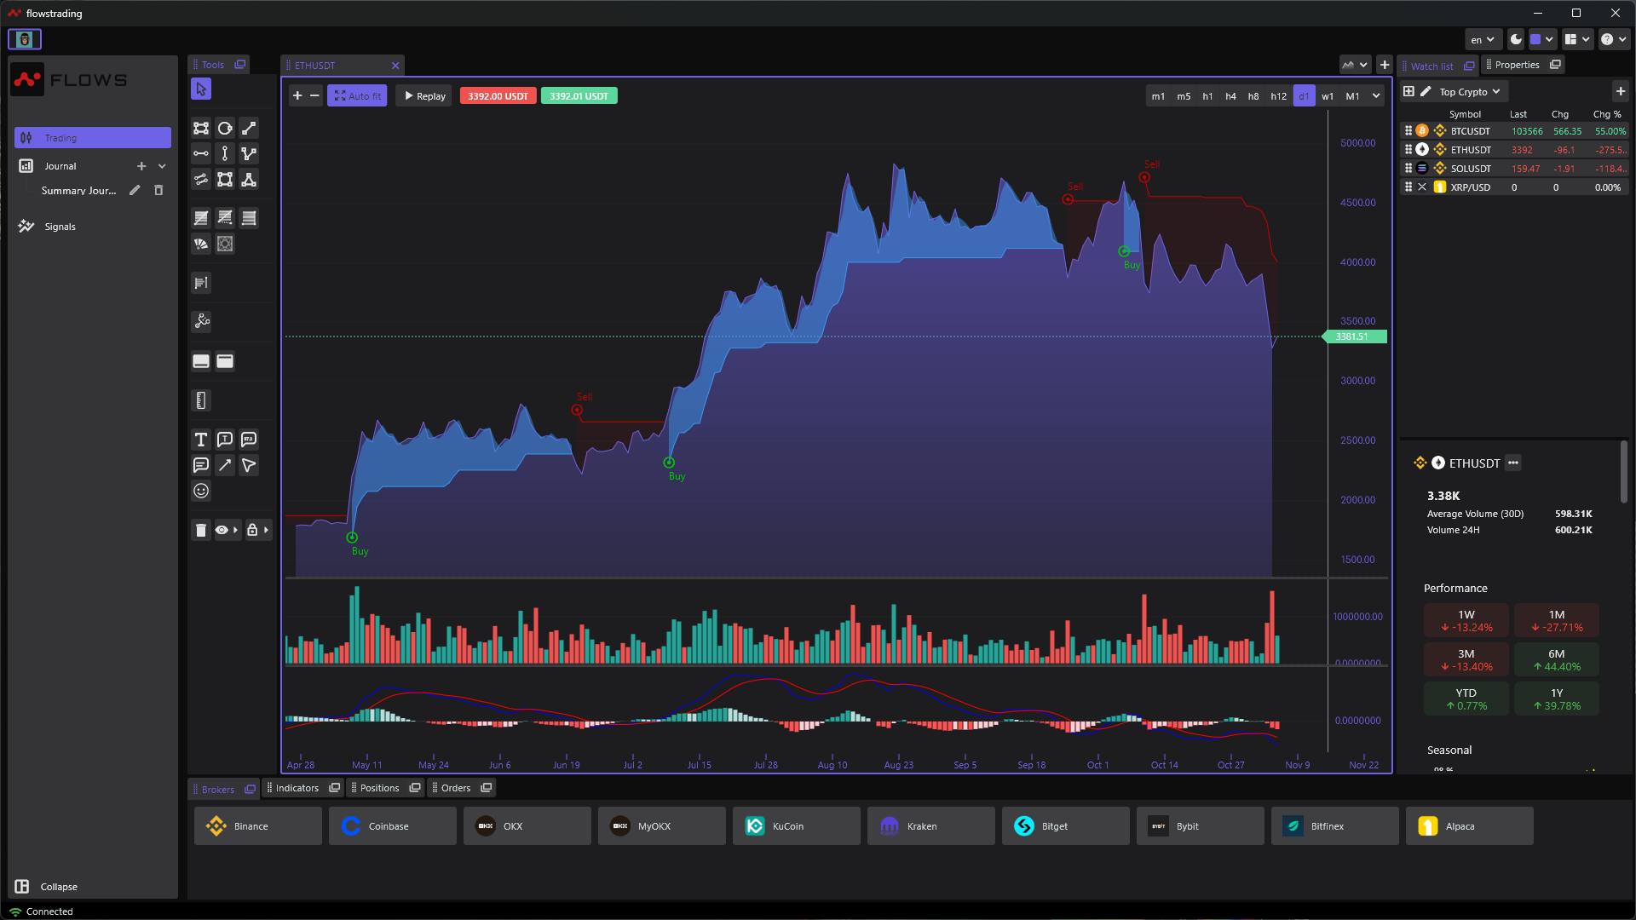This screenshot has height=920, width=1636.
Task: Choose the circle shape tool
Action: 225,128
